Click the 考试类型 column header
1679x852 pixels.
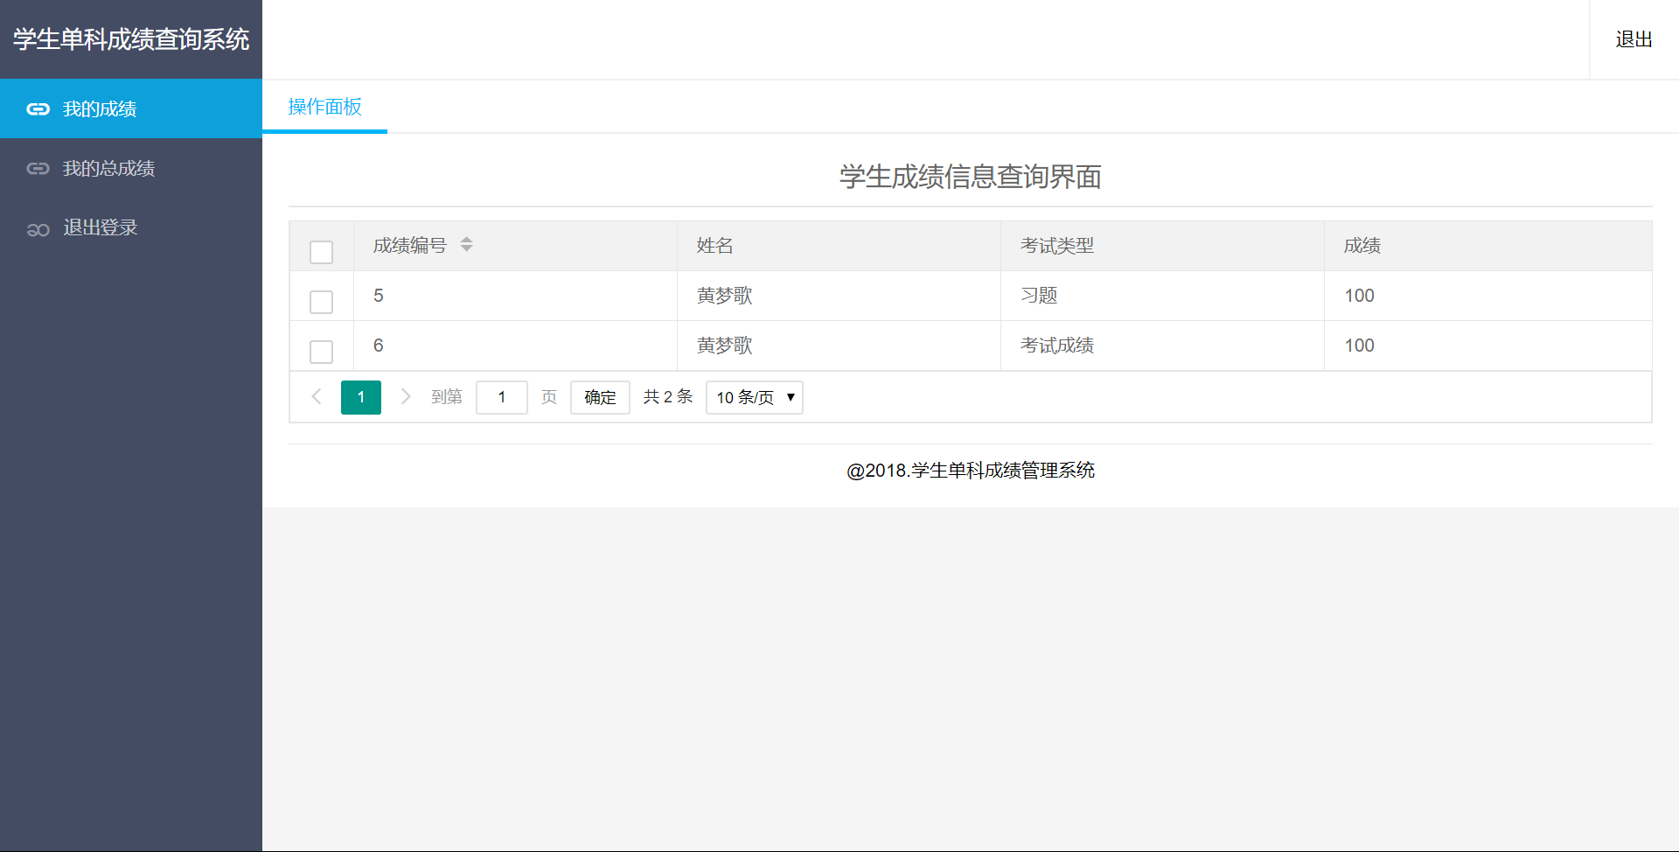coord(1056,246)
